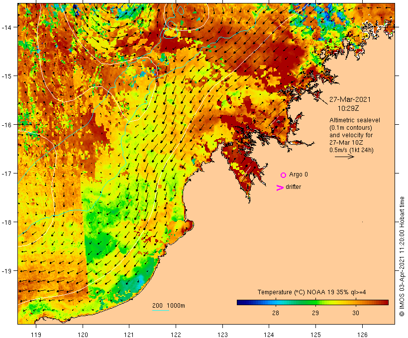Click the '-17' latitude axis label

tap(6, 173)
